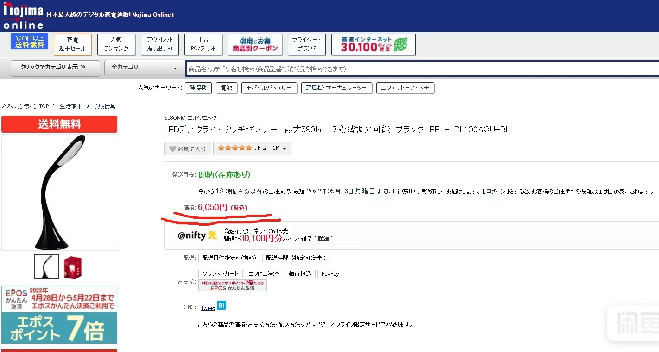Open the five-star レビュー2件 dropdown
This screenshot has height=352, width=659.
(252, 148)
